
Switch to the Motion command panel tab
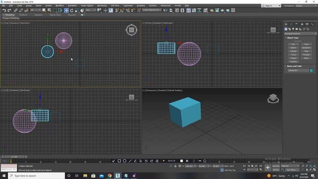[302, 24]
